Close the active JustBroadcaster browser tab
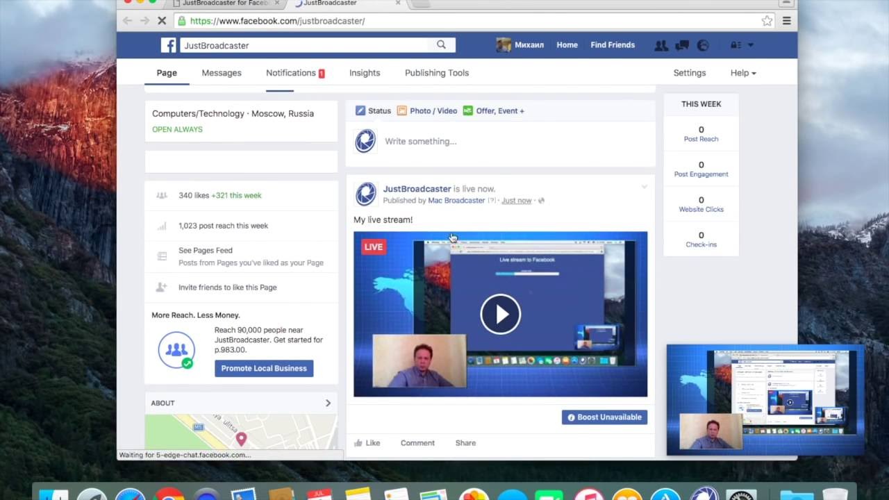This screenshot has width=889, height=500. point(398,3)
